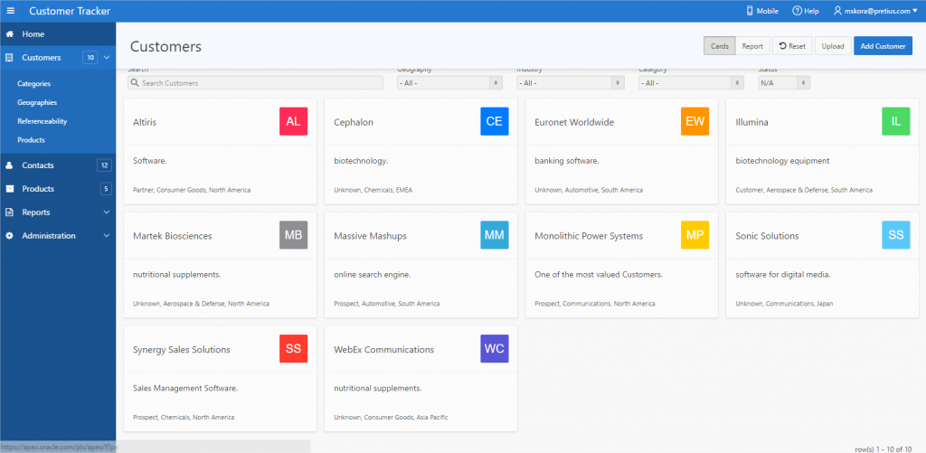The height and width of the screenshot is (453, 926).
Task: Click the MB badge on Martek Biosciences card
Action: point(294,235)
